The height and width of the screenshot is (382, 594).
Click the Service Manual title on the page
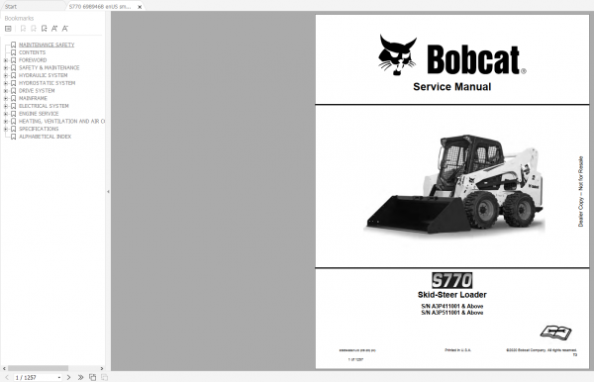click(452, 87)
